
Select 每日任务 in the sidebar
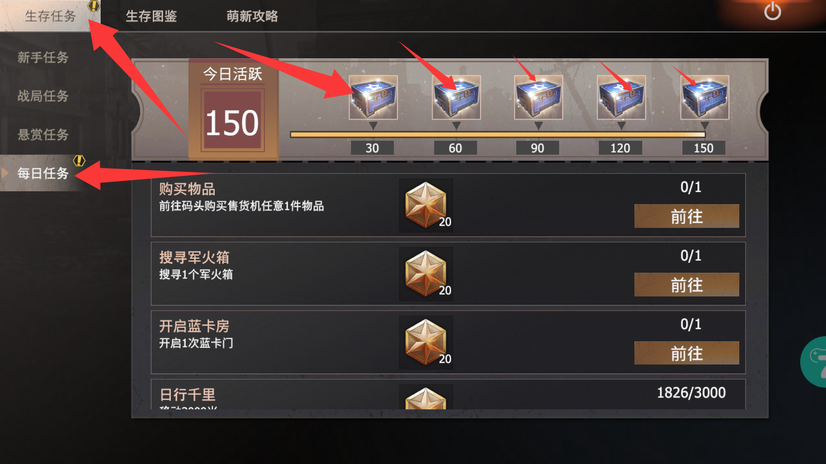(x=43, y=173)
